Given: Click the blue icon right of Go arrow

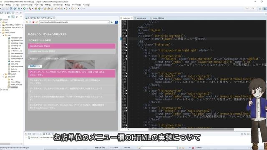Looking at the screenshot, I should pyautogui.click(x=116, y=22).
